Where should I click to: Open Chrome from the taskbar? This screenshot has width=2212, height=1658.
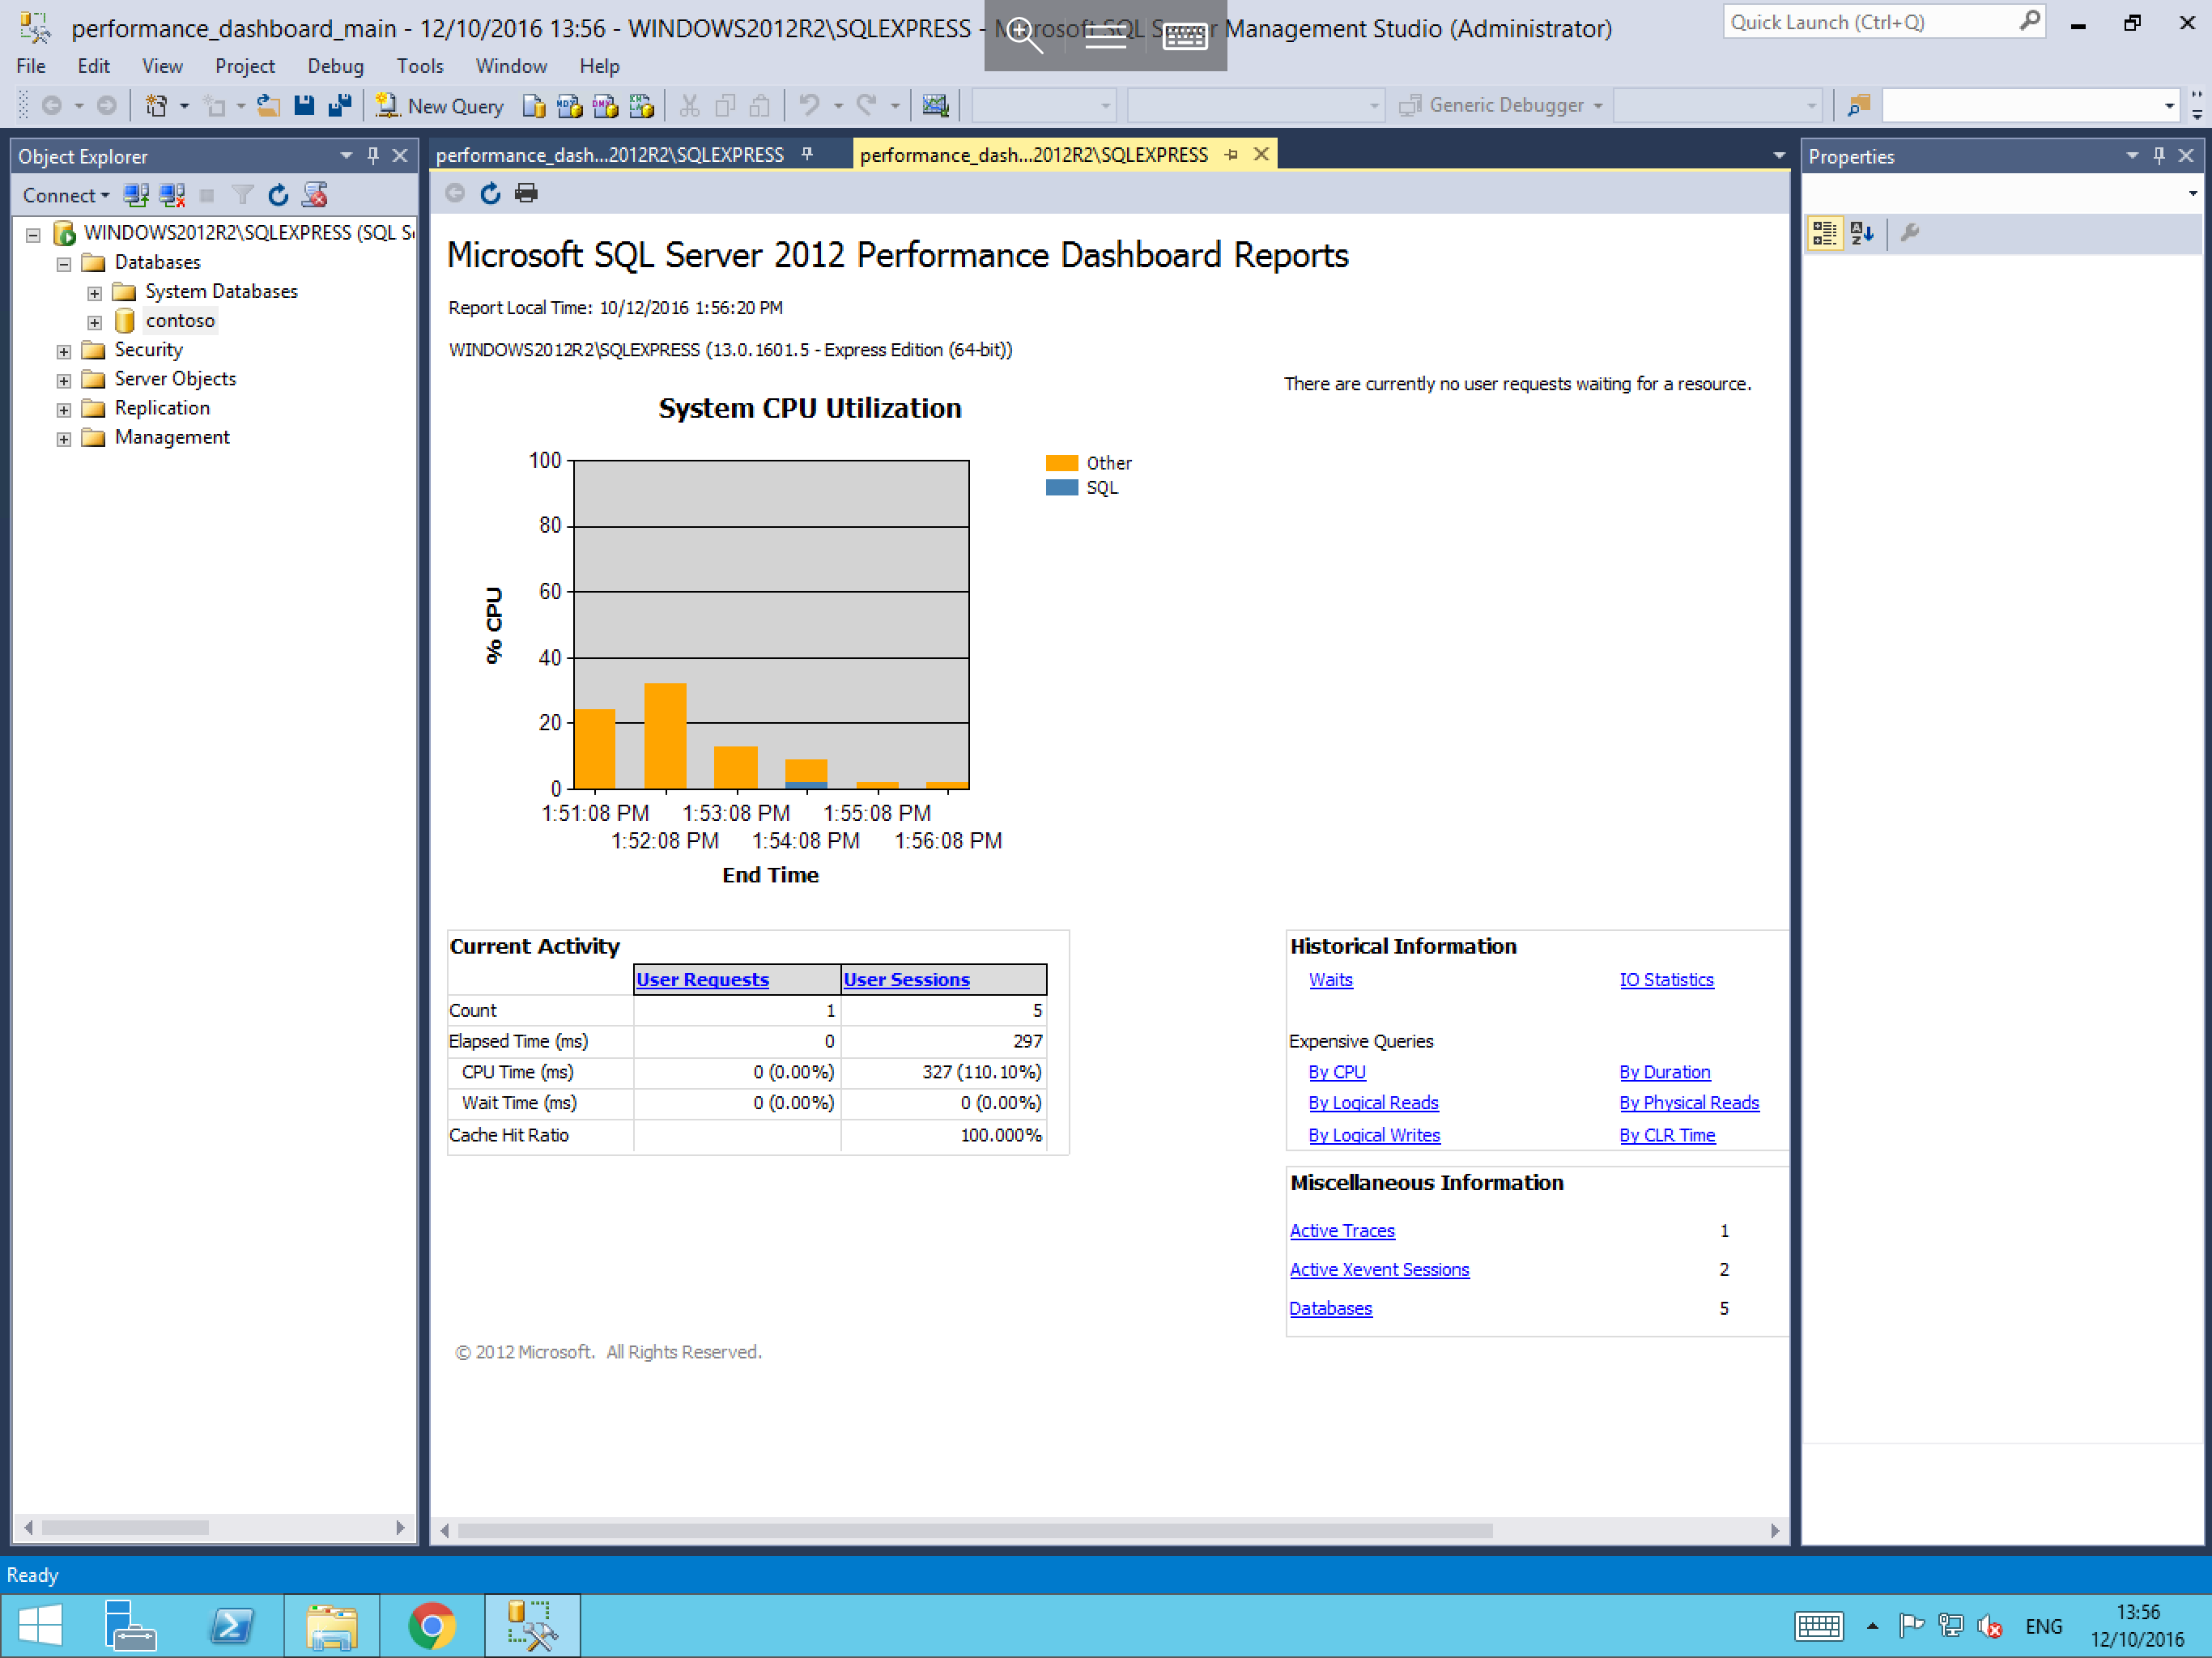tap(432, 1626)
